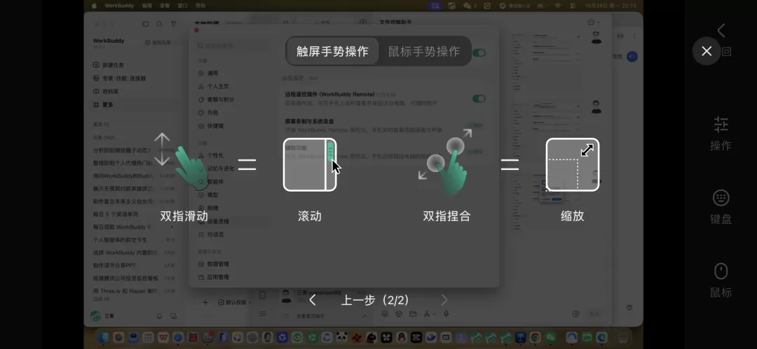This screenshot has width=757, height=349.
Task: Click the notification bell beside 三哥
Action: pyautogui.click(x=159, y=316)
